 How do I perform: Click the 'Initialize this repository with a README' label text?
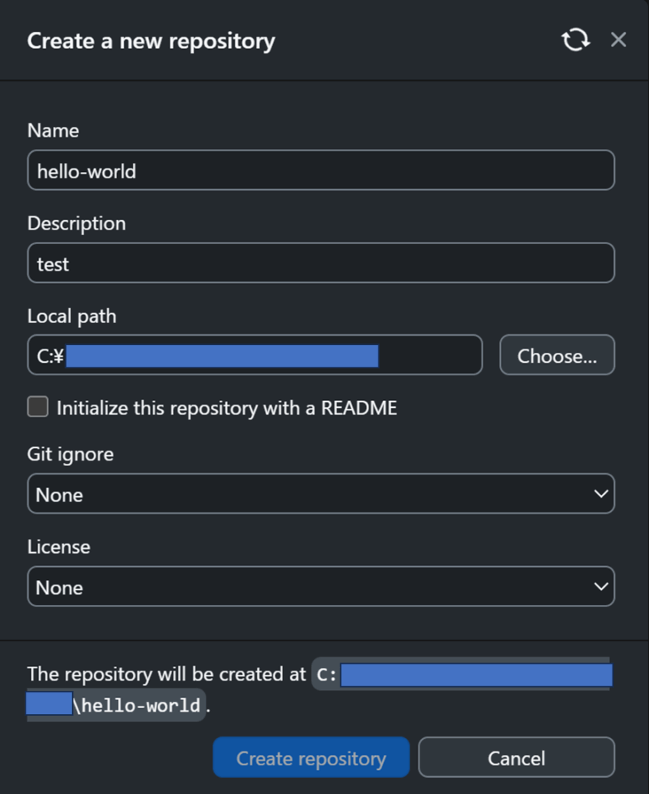tap(226, 408)
